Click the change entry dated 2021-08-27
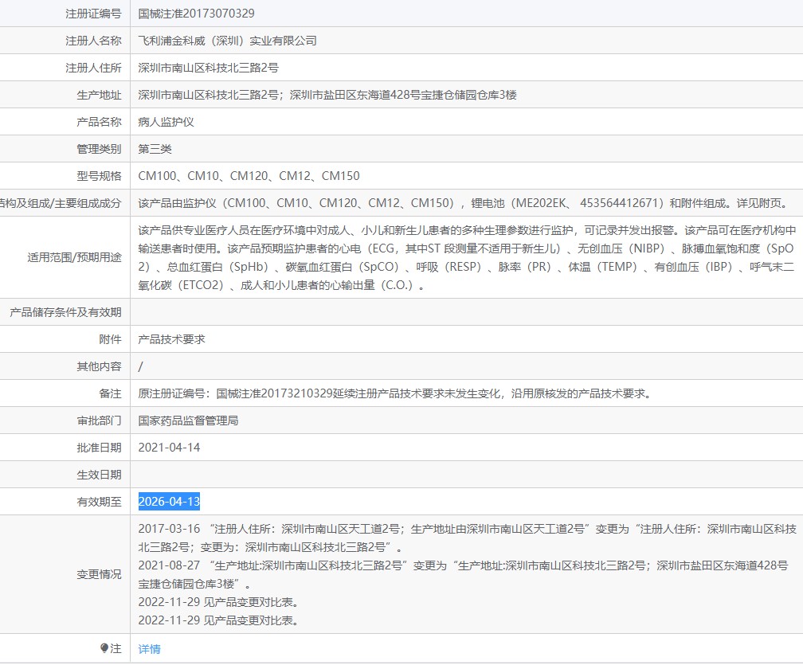Image resolution: width=803 pixels, height=665 pixels. [x=463, y=574]
